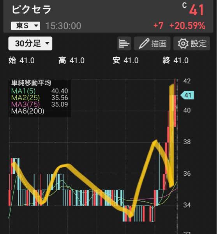Click the 40 price axis label
Screen dimensions: 217x234
[187, 110]
